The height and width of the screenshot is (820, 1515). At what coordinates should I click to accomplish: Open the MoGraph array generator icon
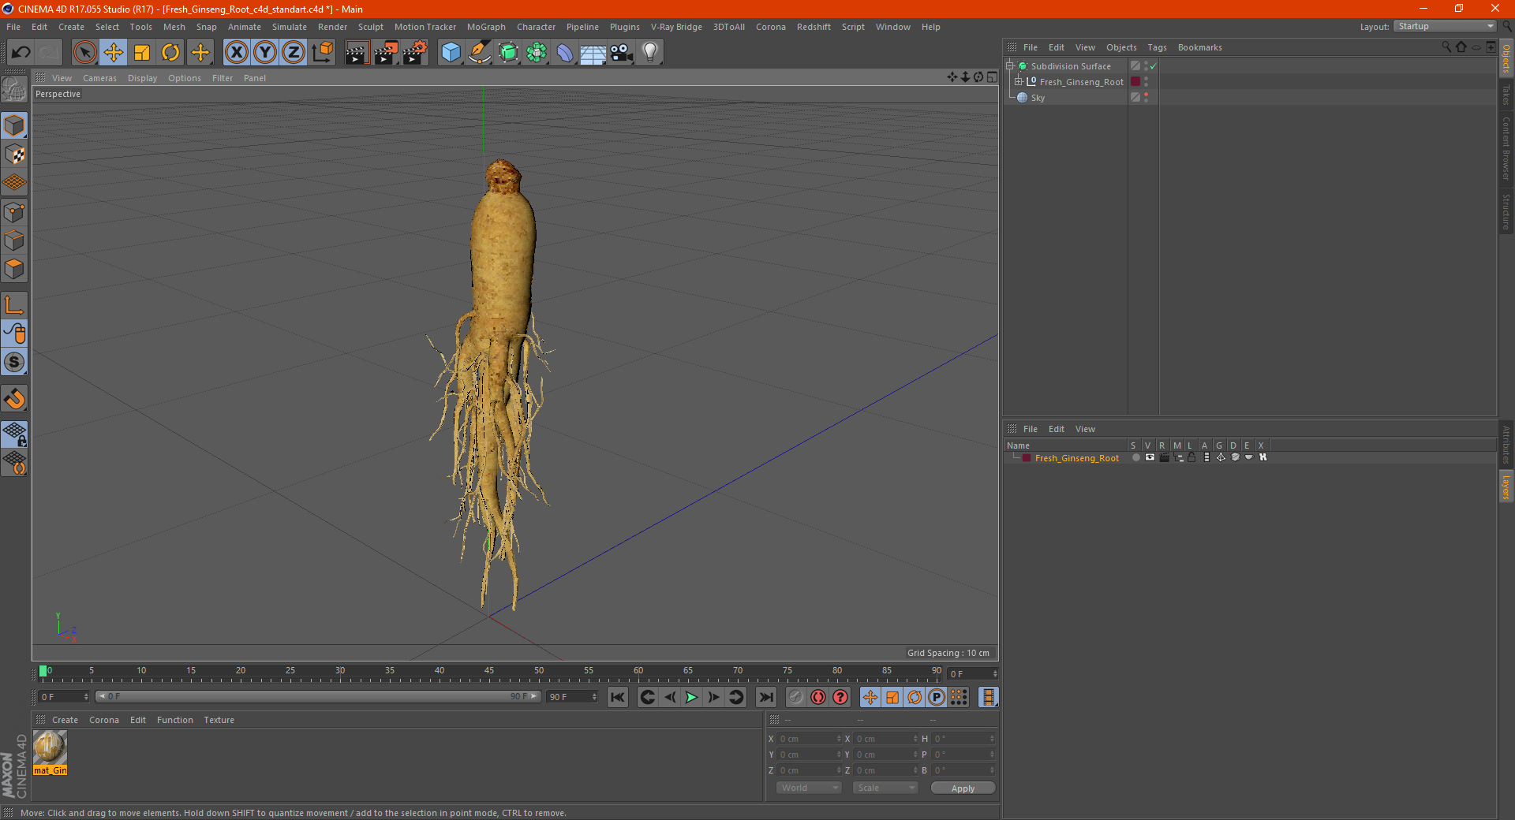click(537, 53)
